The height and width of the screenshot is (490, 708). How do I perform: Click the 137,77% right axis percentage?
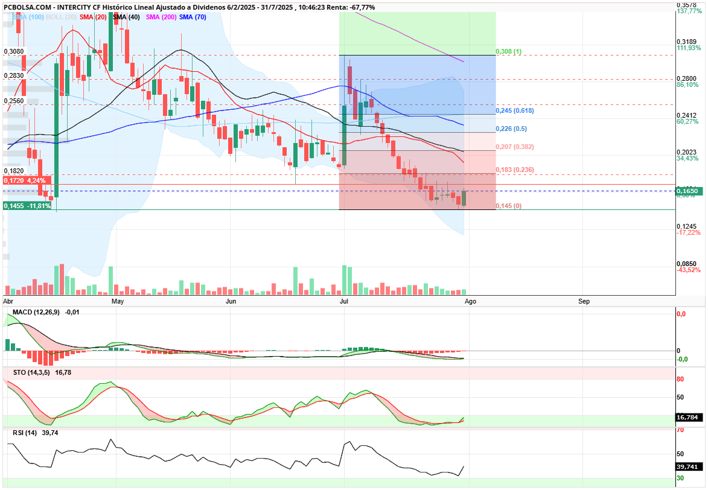pyautogui.click(x=689, y=11)
